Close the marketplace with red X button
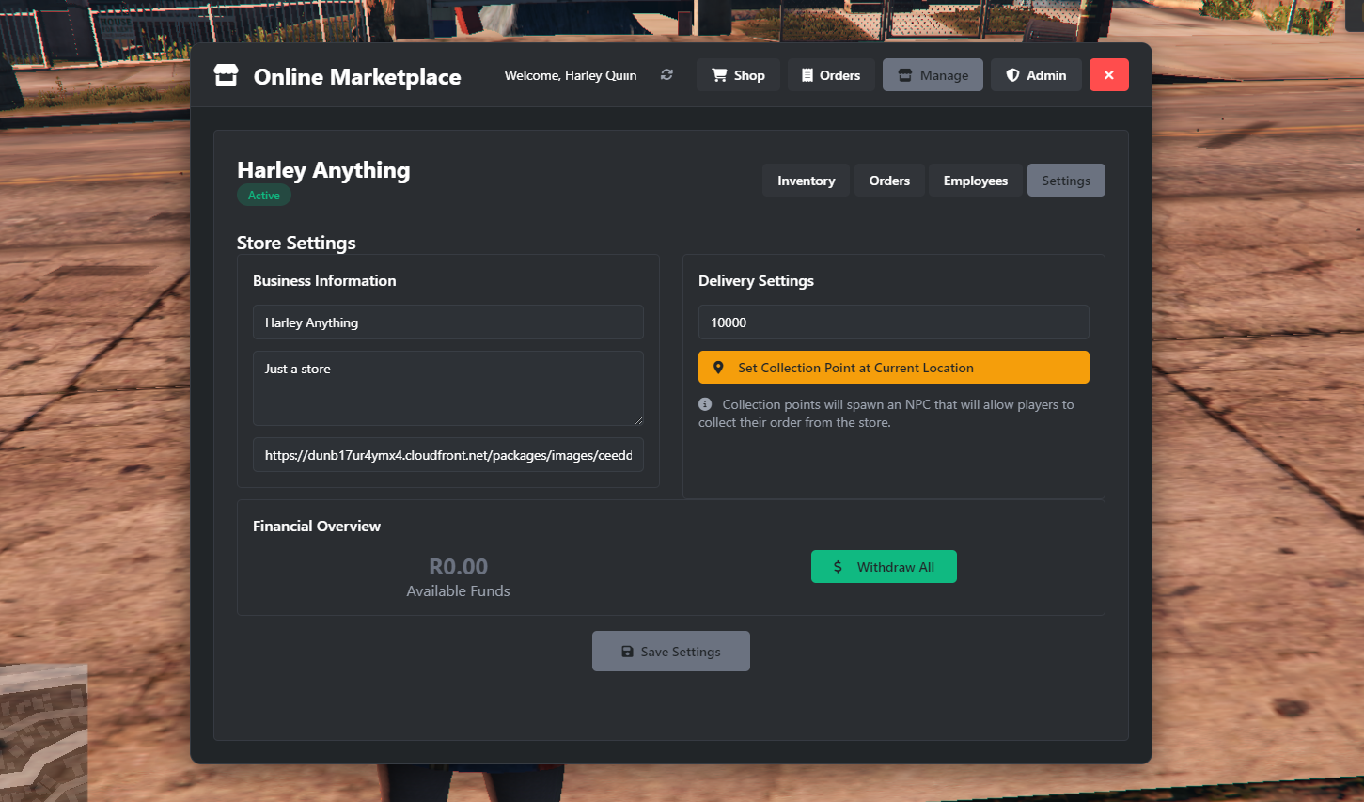Screen dimensions: 1364x802 tap(1108, 75)
